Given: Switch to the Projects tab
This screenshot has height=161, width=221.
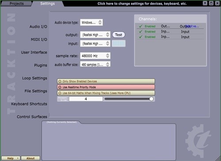Looking at the screenshot, I should coord(16,4).
